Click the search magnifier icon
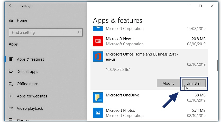The height and width of the screenshot is (122, 221). [79, 32]
